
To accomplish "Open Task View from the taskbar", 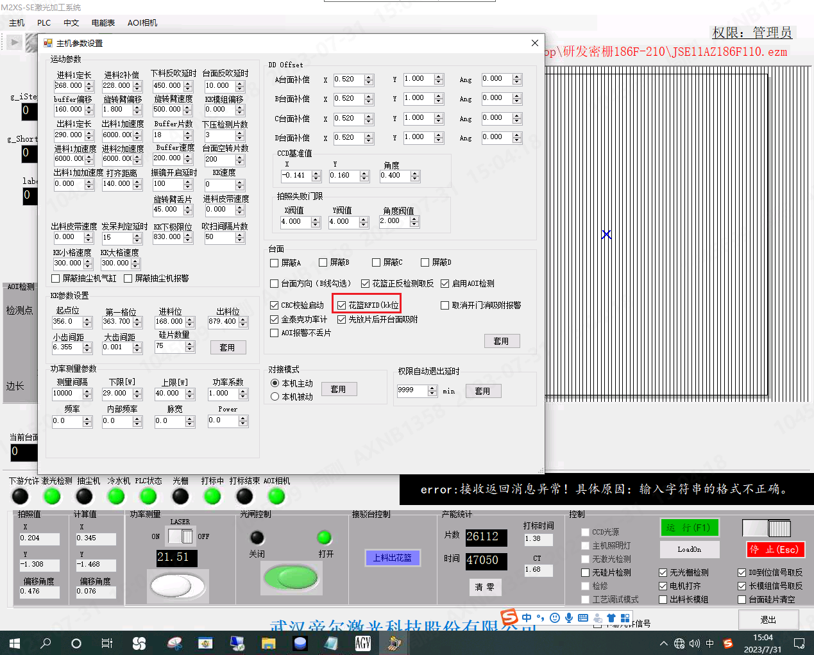I will coord(107,643).
